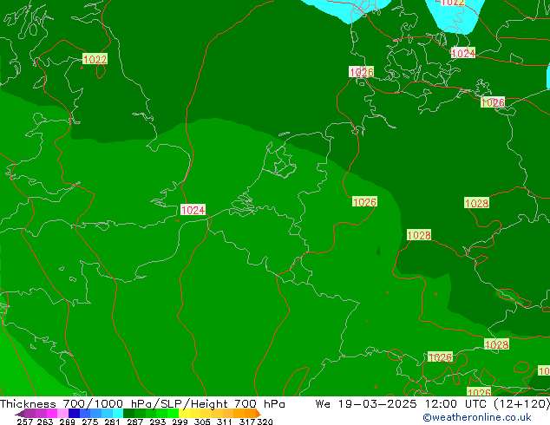The image size is (550, 425).
Task: Click the legend value 275
Action: point(90,422)
